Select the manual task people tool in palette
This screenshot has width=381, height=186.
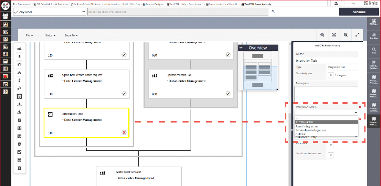pos(19,49)
